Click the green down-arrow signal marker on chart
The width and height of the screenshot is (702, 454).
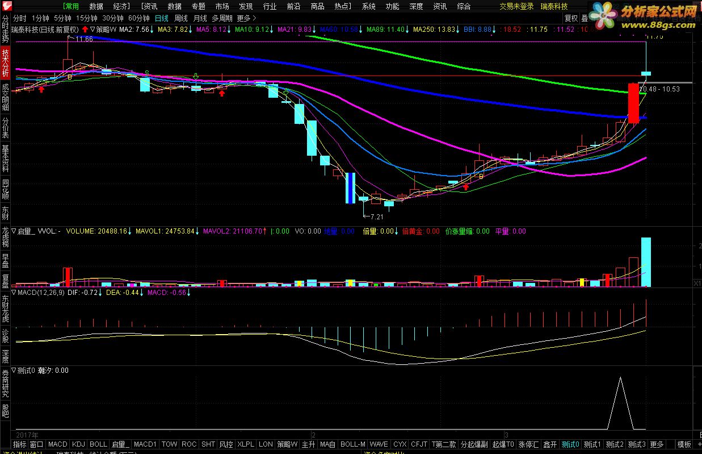coord(196,76)
